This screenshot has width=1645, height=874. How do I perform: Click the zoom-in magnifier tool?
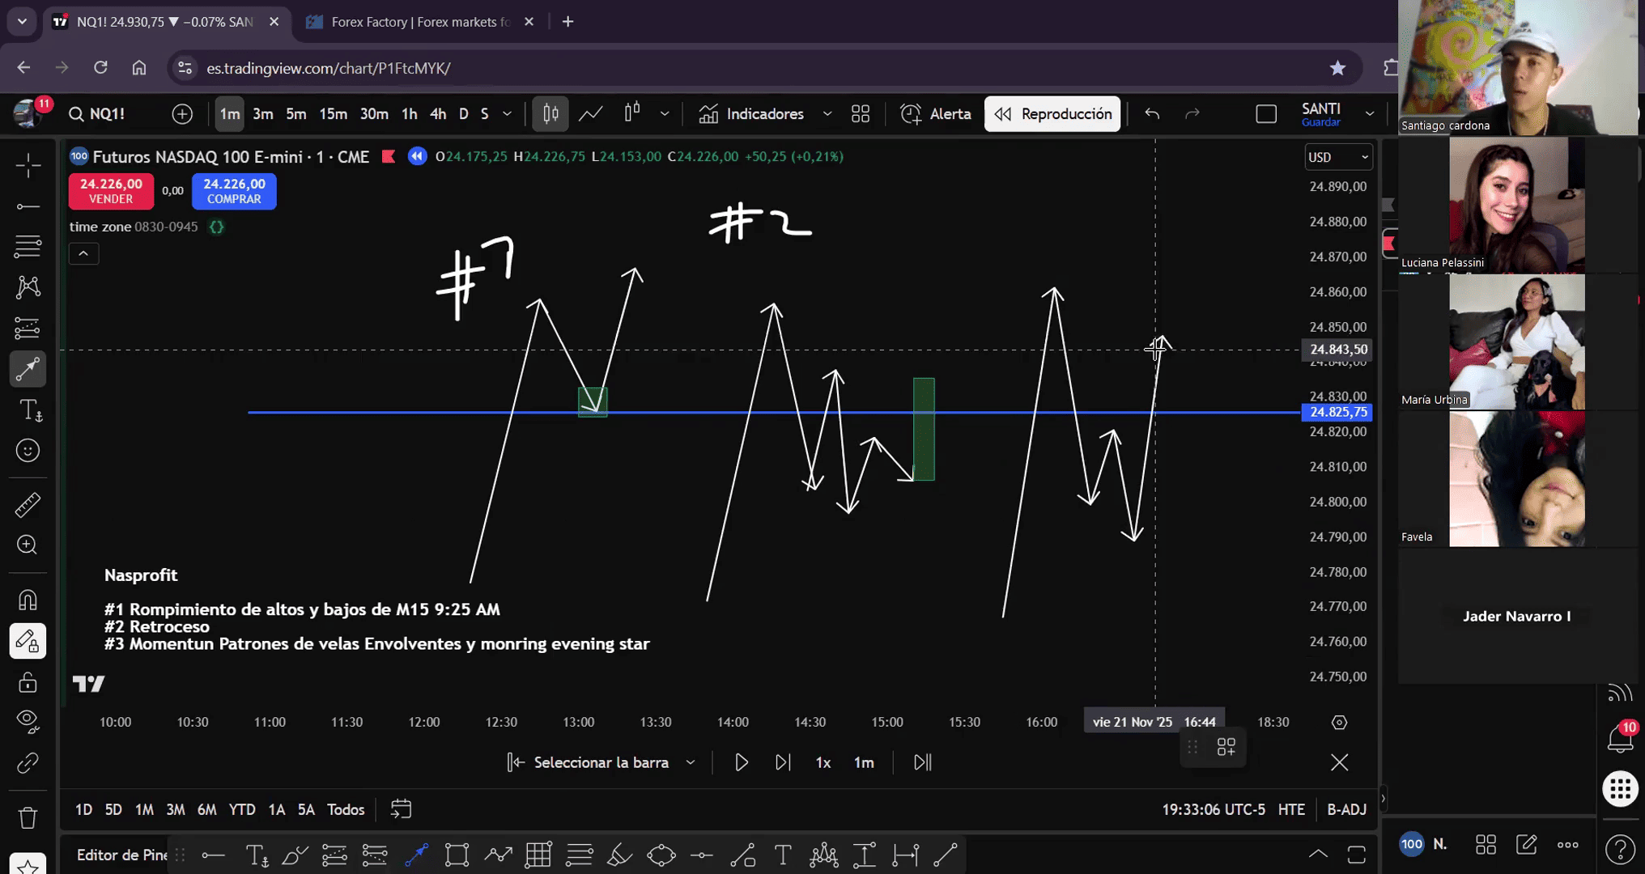tap(28, 545)
